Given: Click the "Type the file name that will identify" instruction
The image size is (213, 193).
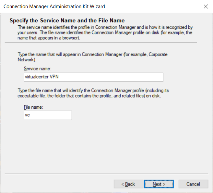Looking at the screenshot, I should [93, 93].
